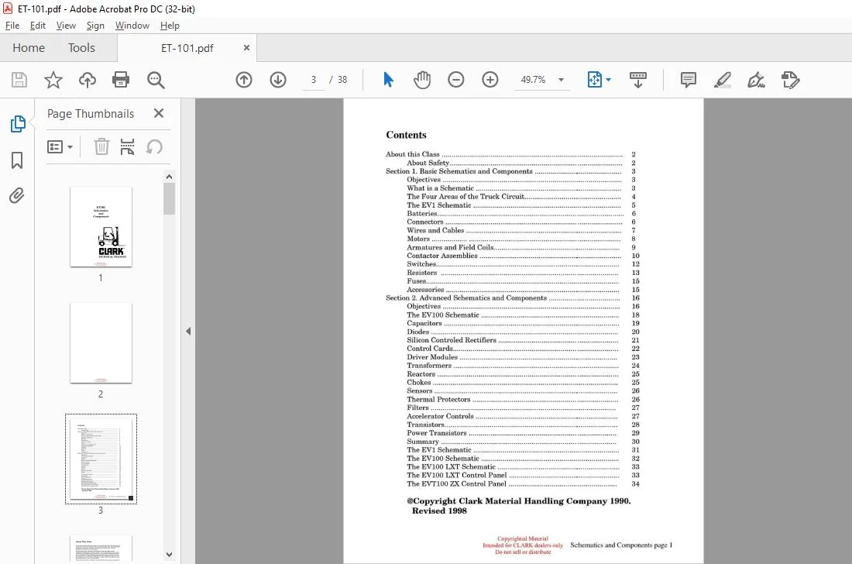Select the arrow selection tool
852x564 pixels.
388,80
